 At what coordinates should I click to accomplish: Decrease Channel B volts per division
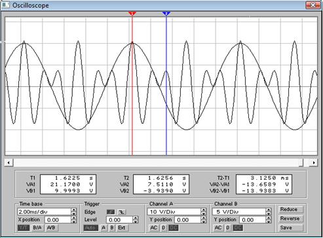pyautogui.click(x=269, y=213)
